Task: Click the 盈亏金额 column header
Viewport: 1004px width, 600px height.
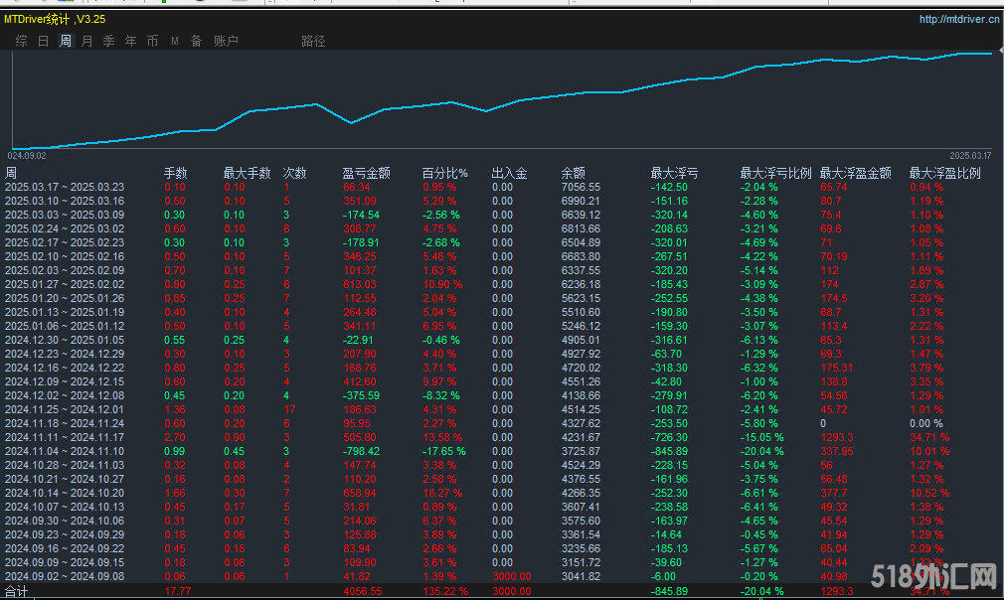Action: coord(366,173)
